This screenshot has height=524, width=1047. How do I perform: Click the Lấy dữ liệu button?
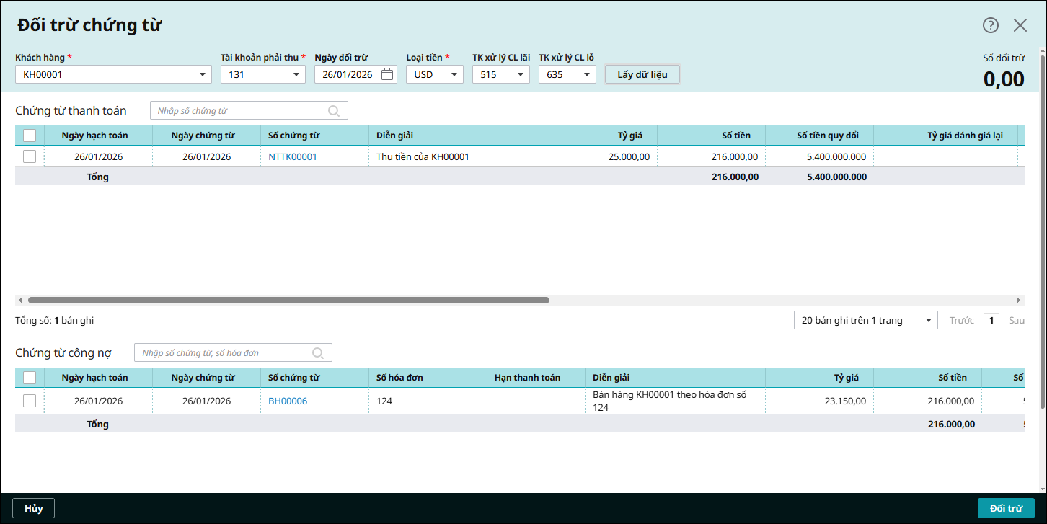pyautogui.click(x=642, y=74)
